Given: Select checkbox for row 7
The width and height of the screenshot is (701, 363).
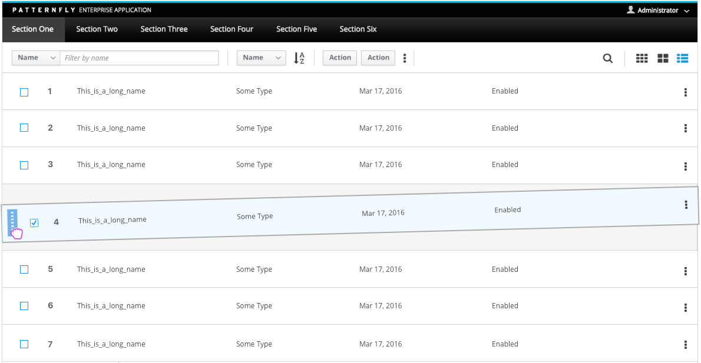Looking at the screenshot, I should (24, 344).
